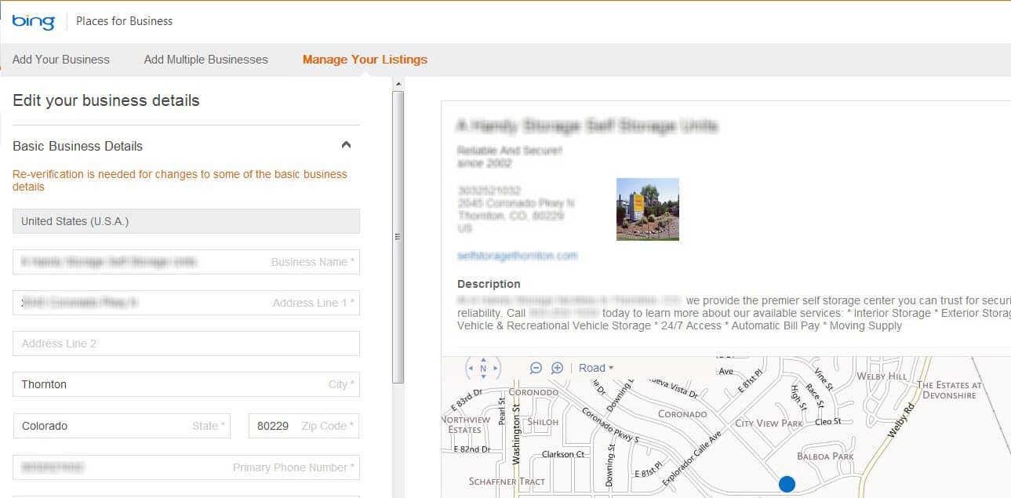Screen dimensions: 1011x498
Task: Pan the map west with the left arrow
Action: pos(471,368)
